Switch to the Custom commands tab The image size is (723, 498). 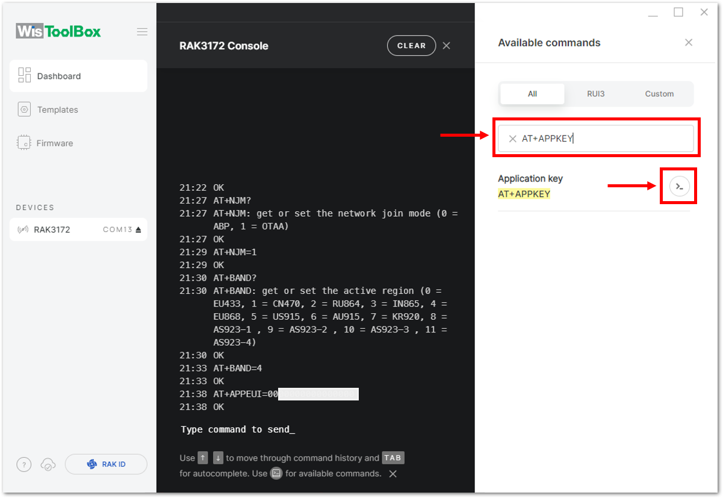tap(659, 94)
